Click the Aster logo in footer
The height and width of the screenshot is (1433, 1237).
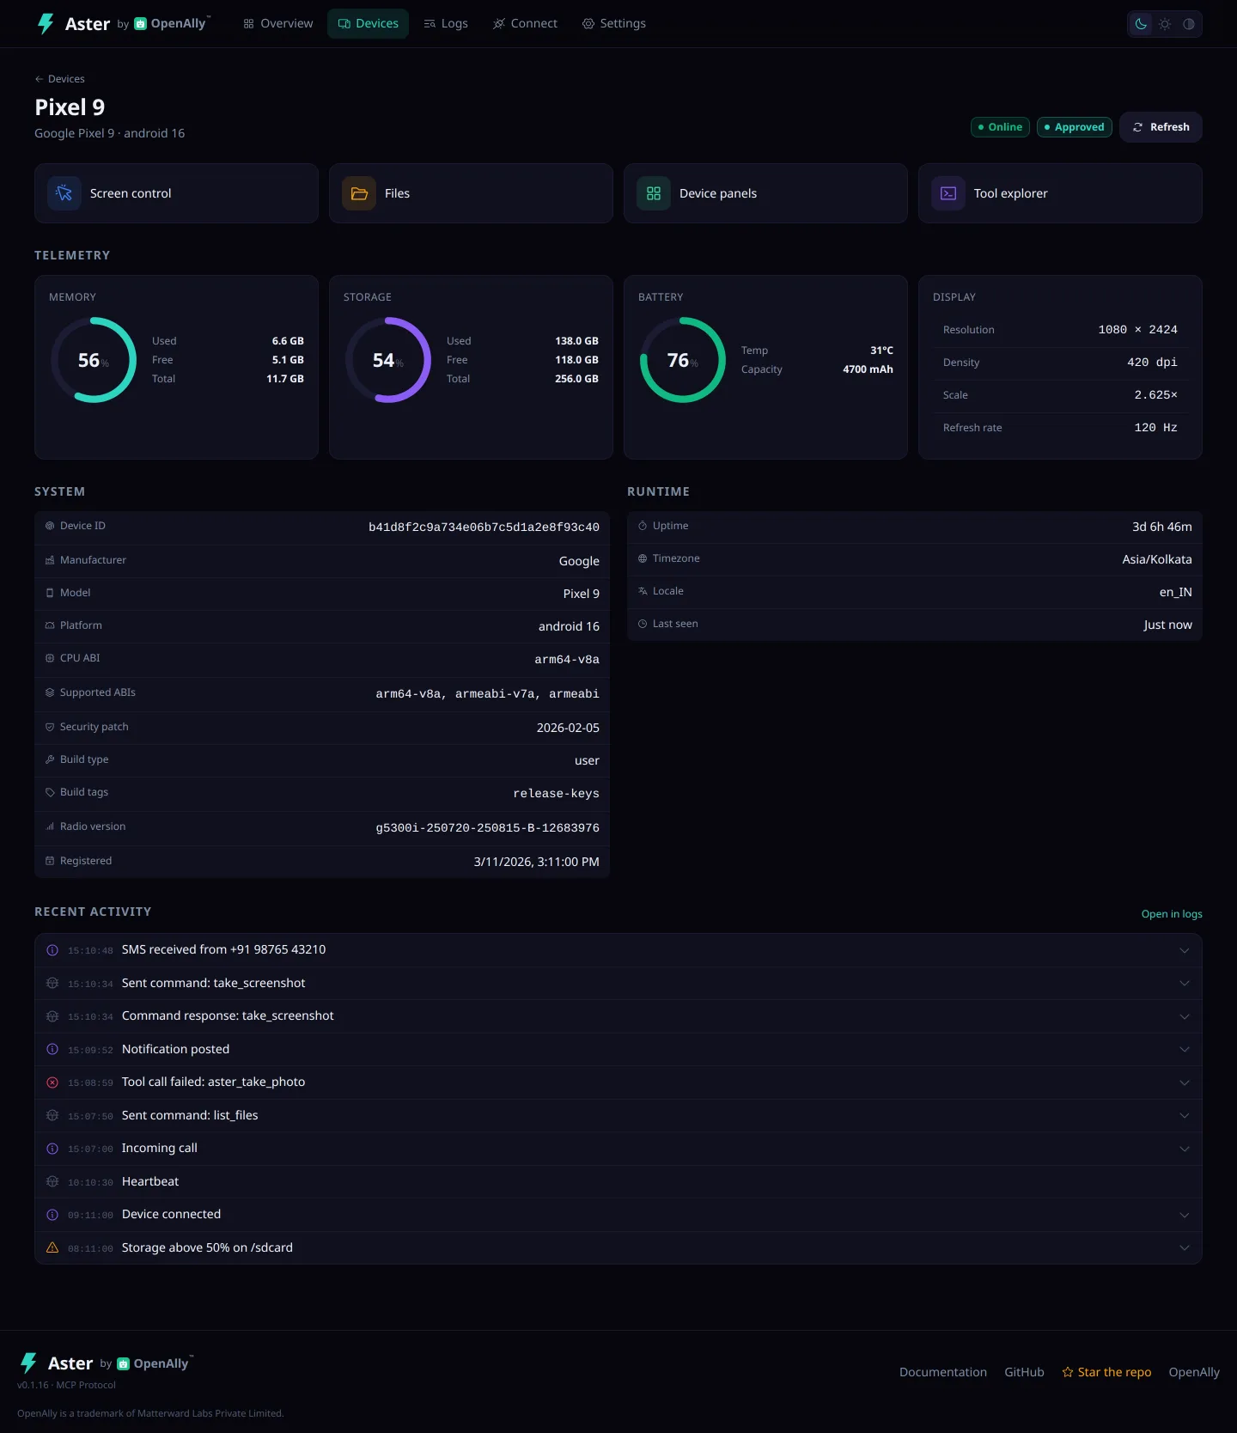pyautogui.click(x=28, y=1363)
